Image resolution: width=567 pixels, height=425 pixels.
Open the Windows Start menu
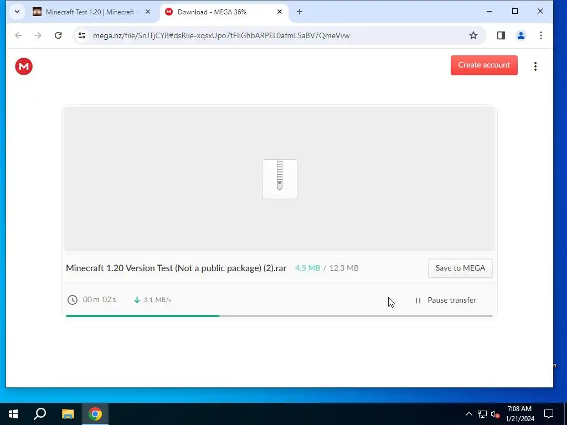(13, 414)
